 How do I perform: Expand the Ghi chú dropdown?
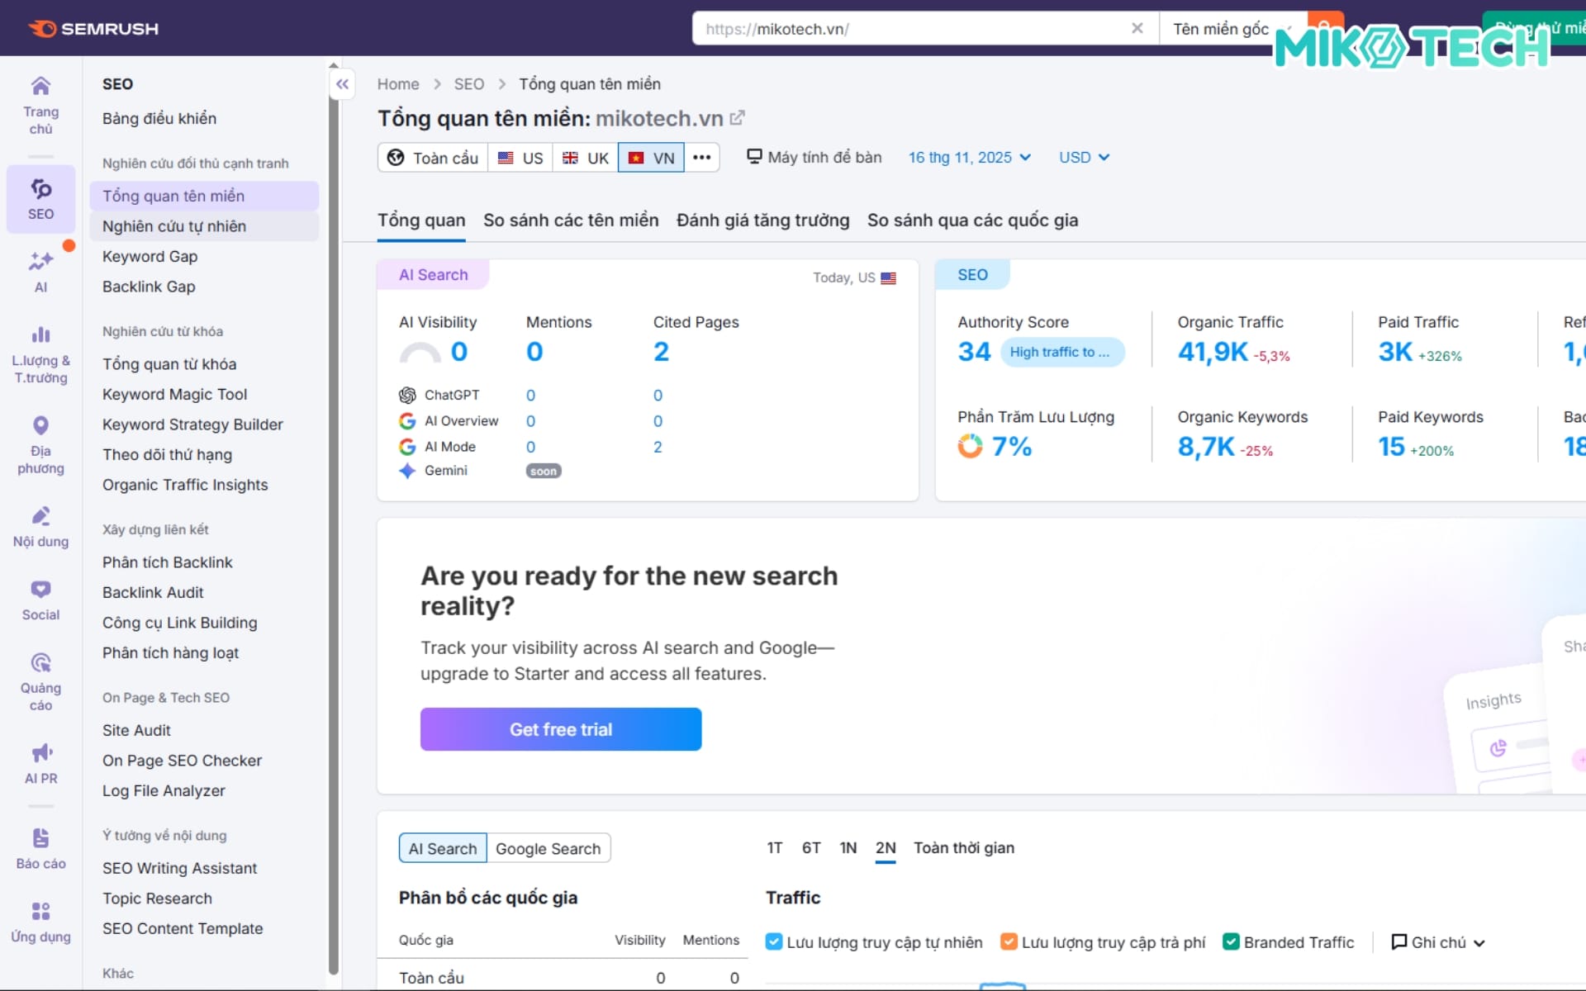pos(1437,941)
